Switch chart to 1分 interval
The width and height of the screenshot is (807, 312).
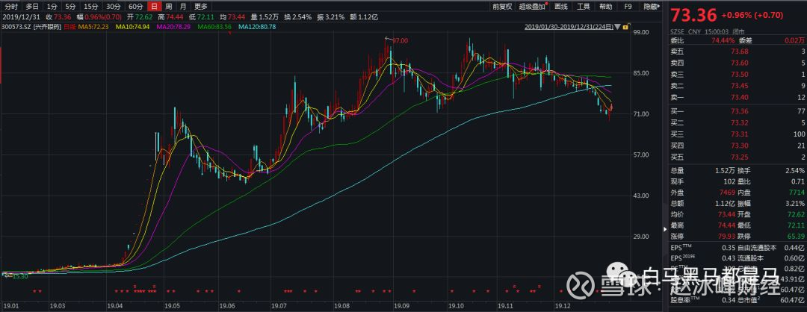point(52,7)
